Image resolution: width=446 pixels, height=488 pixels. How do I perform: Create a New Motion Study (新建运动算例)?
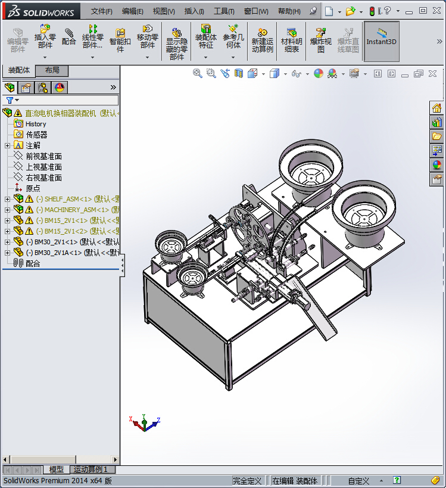click(x=263, y=41)
